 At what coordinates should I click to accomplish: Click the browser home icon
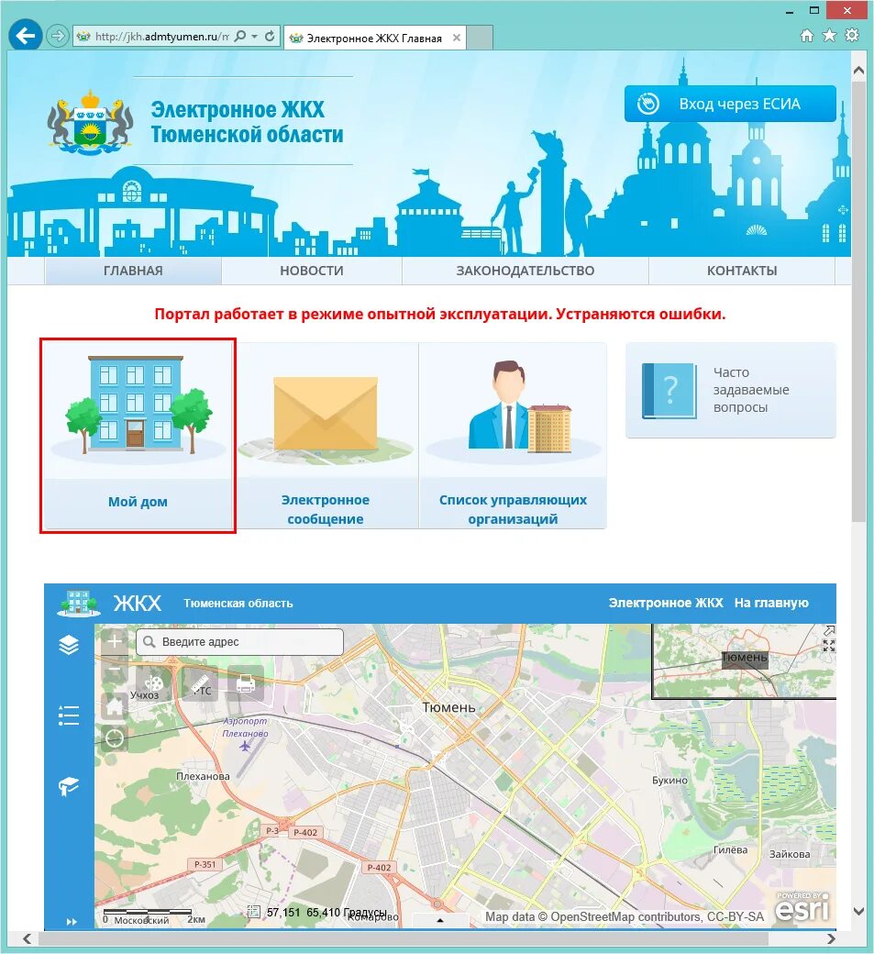pos(806,36)
